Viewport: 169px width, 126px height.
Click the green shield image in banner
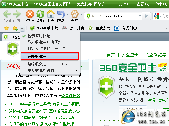coord(106,87)
